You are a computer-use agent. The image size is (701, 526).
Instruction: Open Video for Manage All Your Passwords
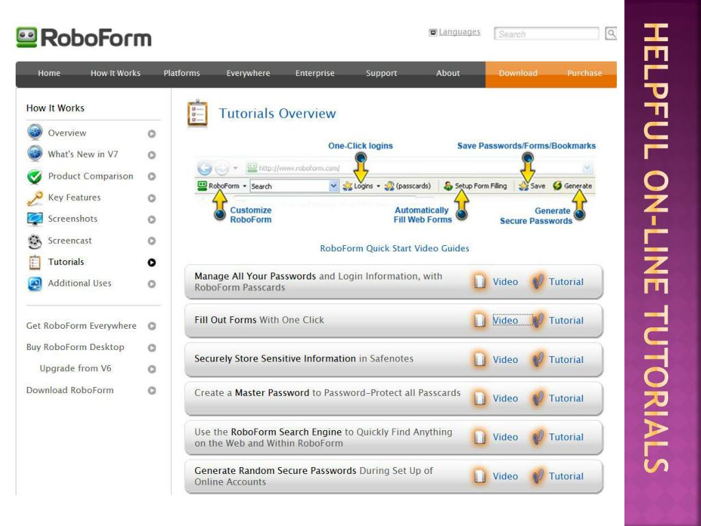pos(505,281)
